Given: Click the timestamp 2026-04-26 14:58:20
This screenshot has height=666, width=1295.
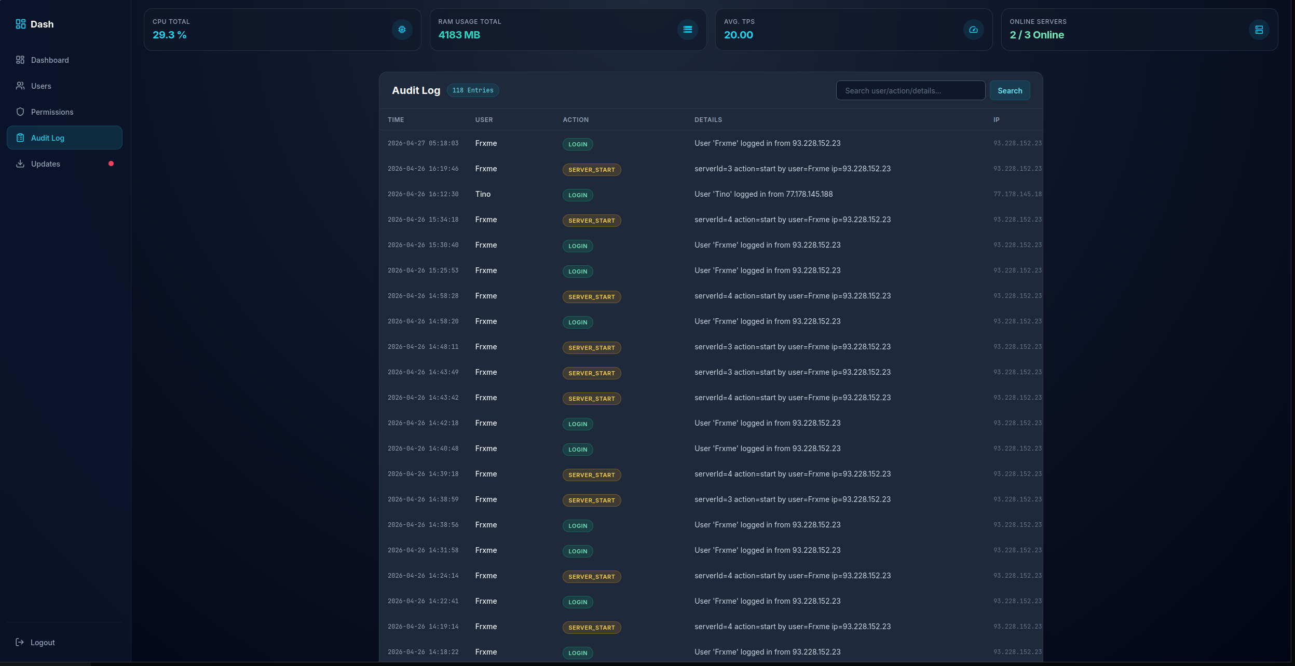Looking at the screenshot, I should pyautogui.click(x=423, y=321).
